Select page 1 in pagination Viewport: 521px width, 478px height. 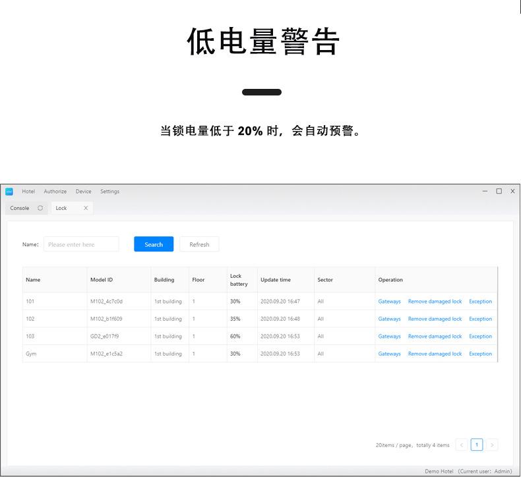pyautogui.click(x=476, y=445)
